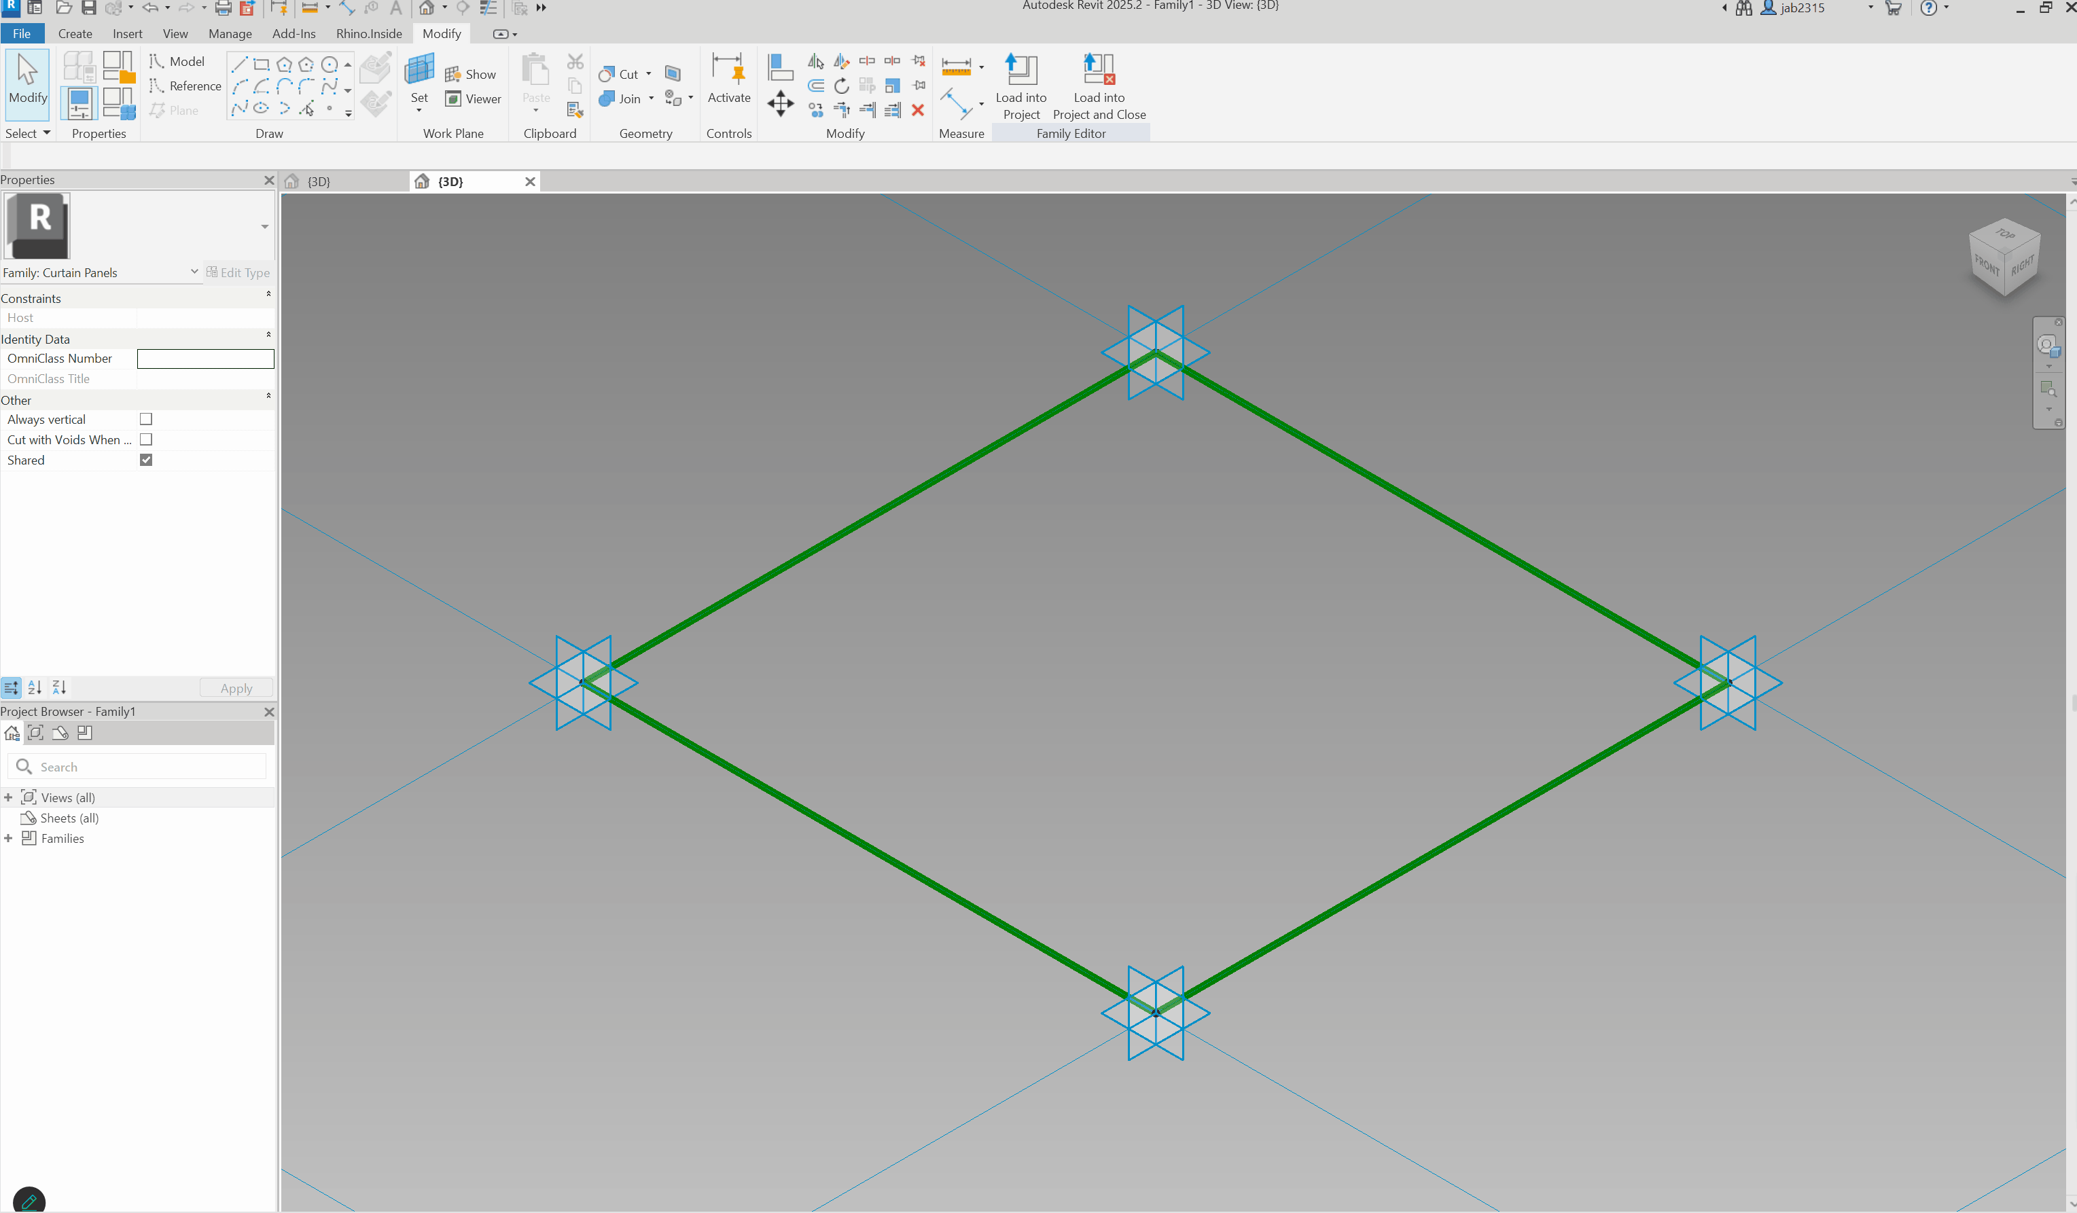Select the Rectangle draw tool
This screenshot has width=2077, height=1213.
(262, 65)
